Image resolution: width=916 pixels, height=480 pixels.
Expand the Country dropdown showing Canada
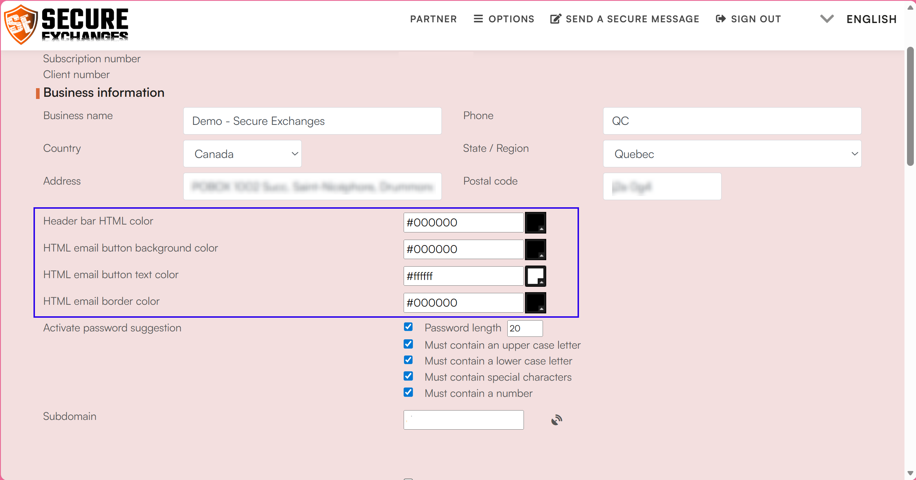[x=242, y=154]
